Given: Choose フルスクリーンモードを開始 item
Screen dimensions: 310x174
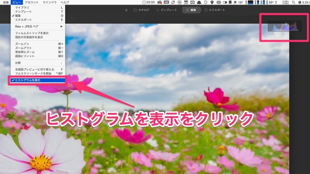Looking at the screenshot, I should click(38, 74).
